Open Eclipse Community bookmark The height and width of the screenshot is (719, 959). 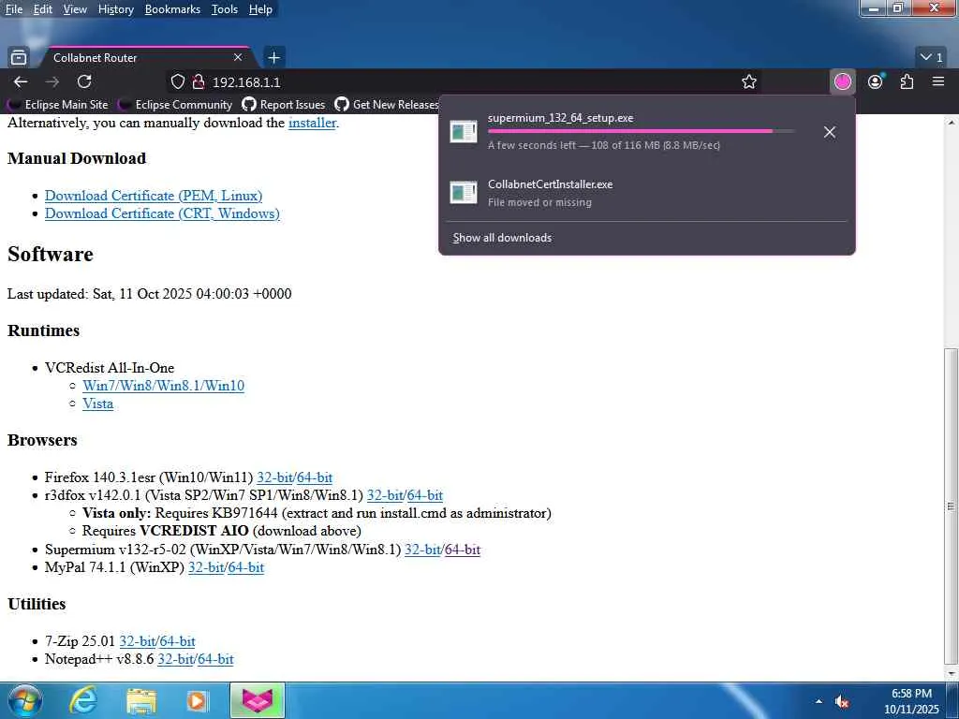tap(175, 105)
